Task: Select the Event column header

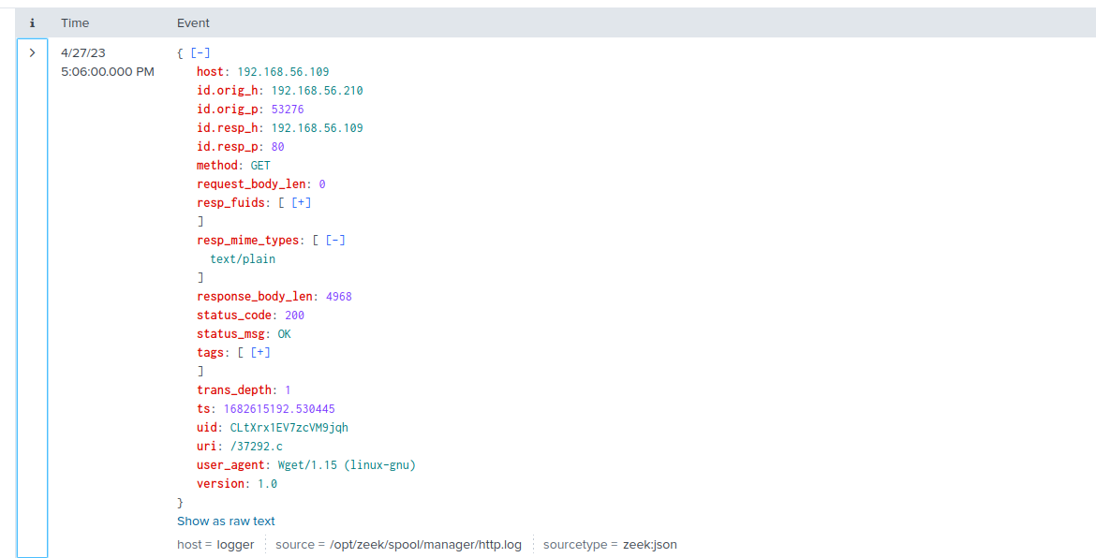Action: (195, 22)
